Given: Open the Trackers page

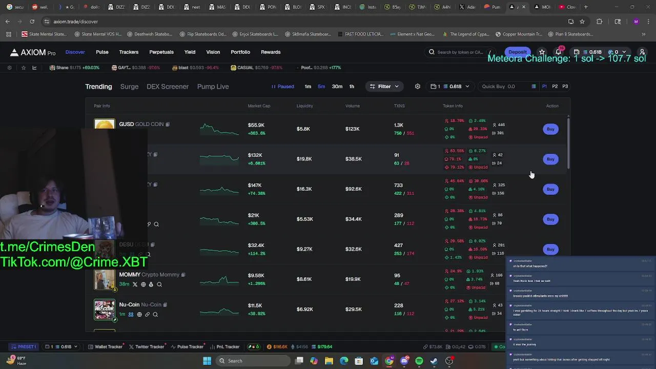Looking at the screenshot, I should tap(129, 52).
